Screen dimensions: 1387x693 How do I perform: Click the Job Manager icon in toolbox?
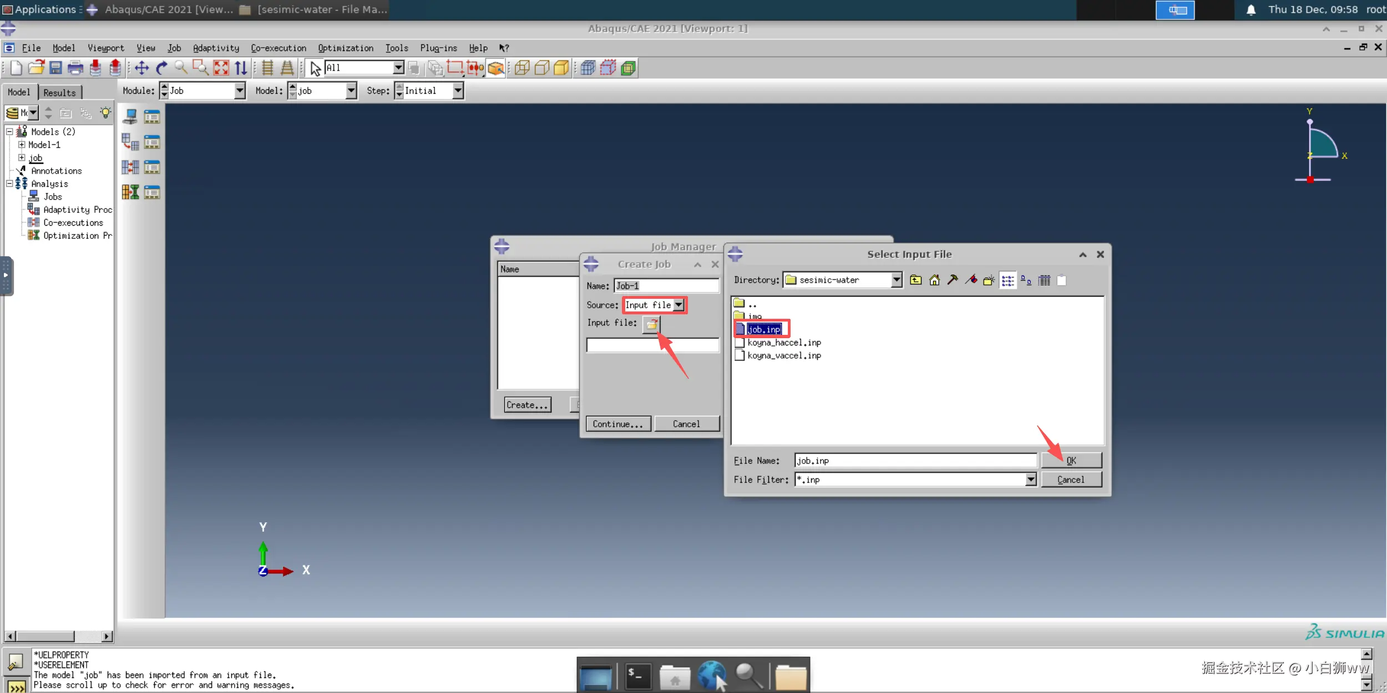[x=151, y=117]
